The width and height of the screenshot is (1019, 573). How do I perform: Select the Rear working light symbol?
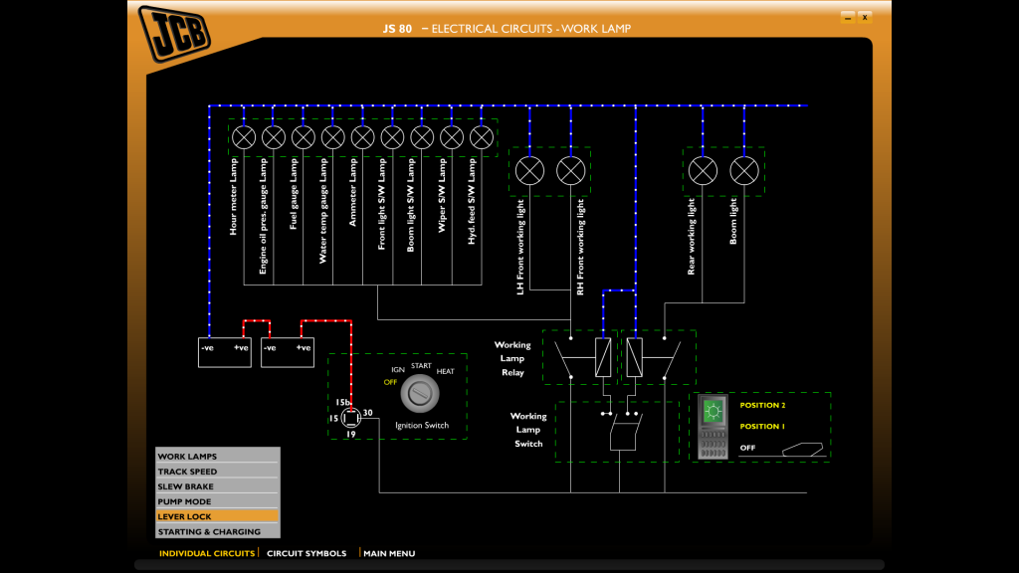pos(703,170)
